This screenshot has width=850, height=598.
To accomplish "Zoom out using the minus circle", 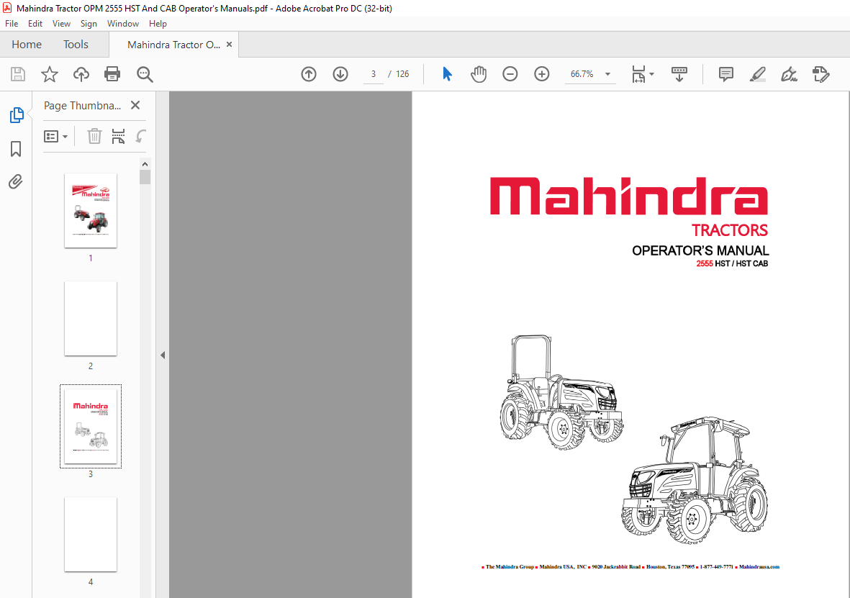I will pos(510,74).
